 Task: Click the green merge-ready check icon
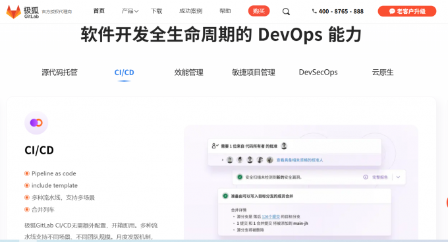point(225,196)
